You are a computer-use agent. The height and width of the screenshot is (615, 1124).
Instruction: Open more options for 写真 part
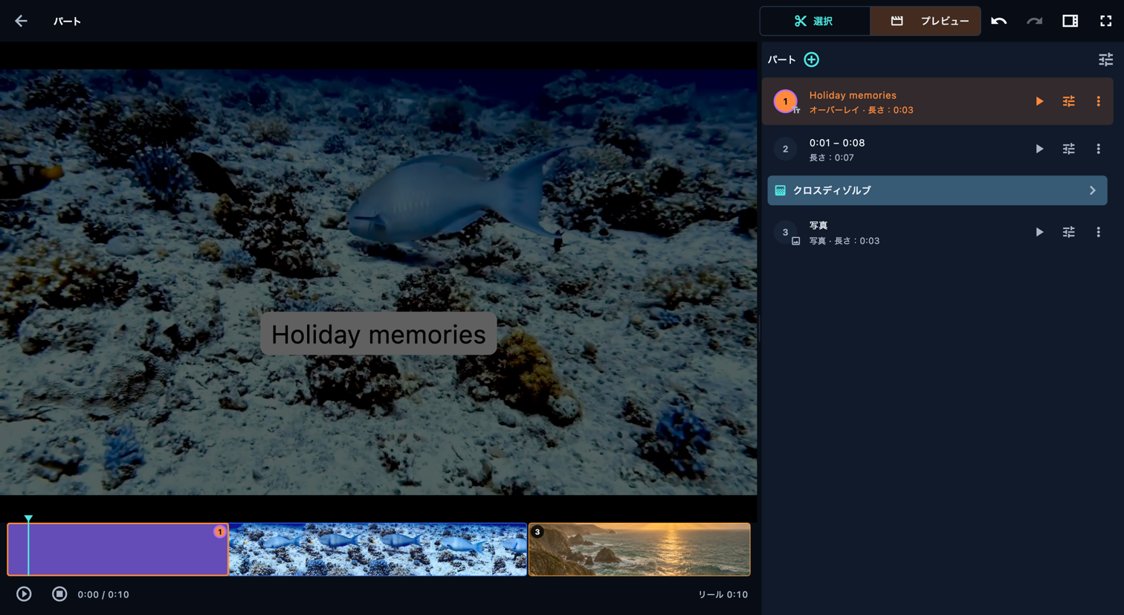1099,232
